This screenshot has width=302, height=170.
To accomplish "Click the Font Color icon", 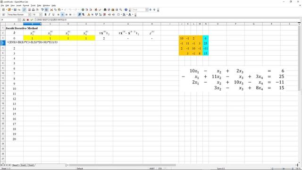I will 130,15.
